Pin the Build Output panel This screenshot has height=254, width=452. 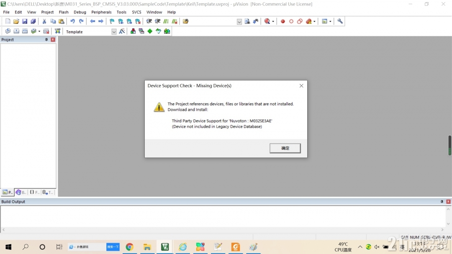[442, 202]
